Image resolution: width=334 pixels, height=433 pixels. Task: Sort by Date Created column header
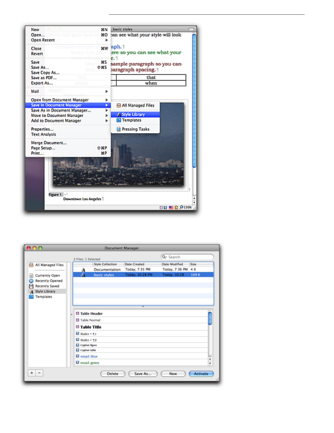pos(142,264)
